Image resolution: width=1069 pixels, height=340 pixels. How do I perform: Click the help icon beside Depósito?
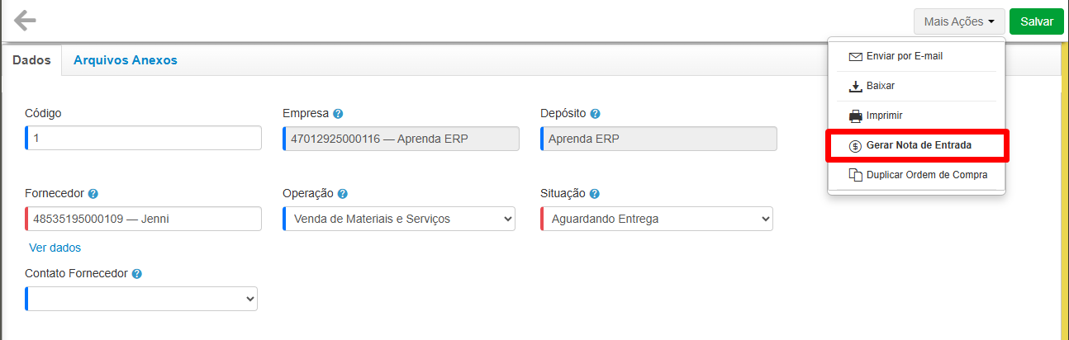click(595, 114)
